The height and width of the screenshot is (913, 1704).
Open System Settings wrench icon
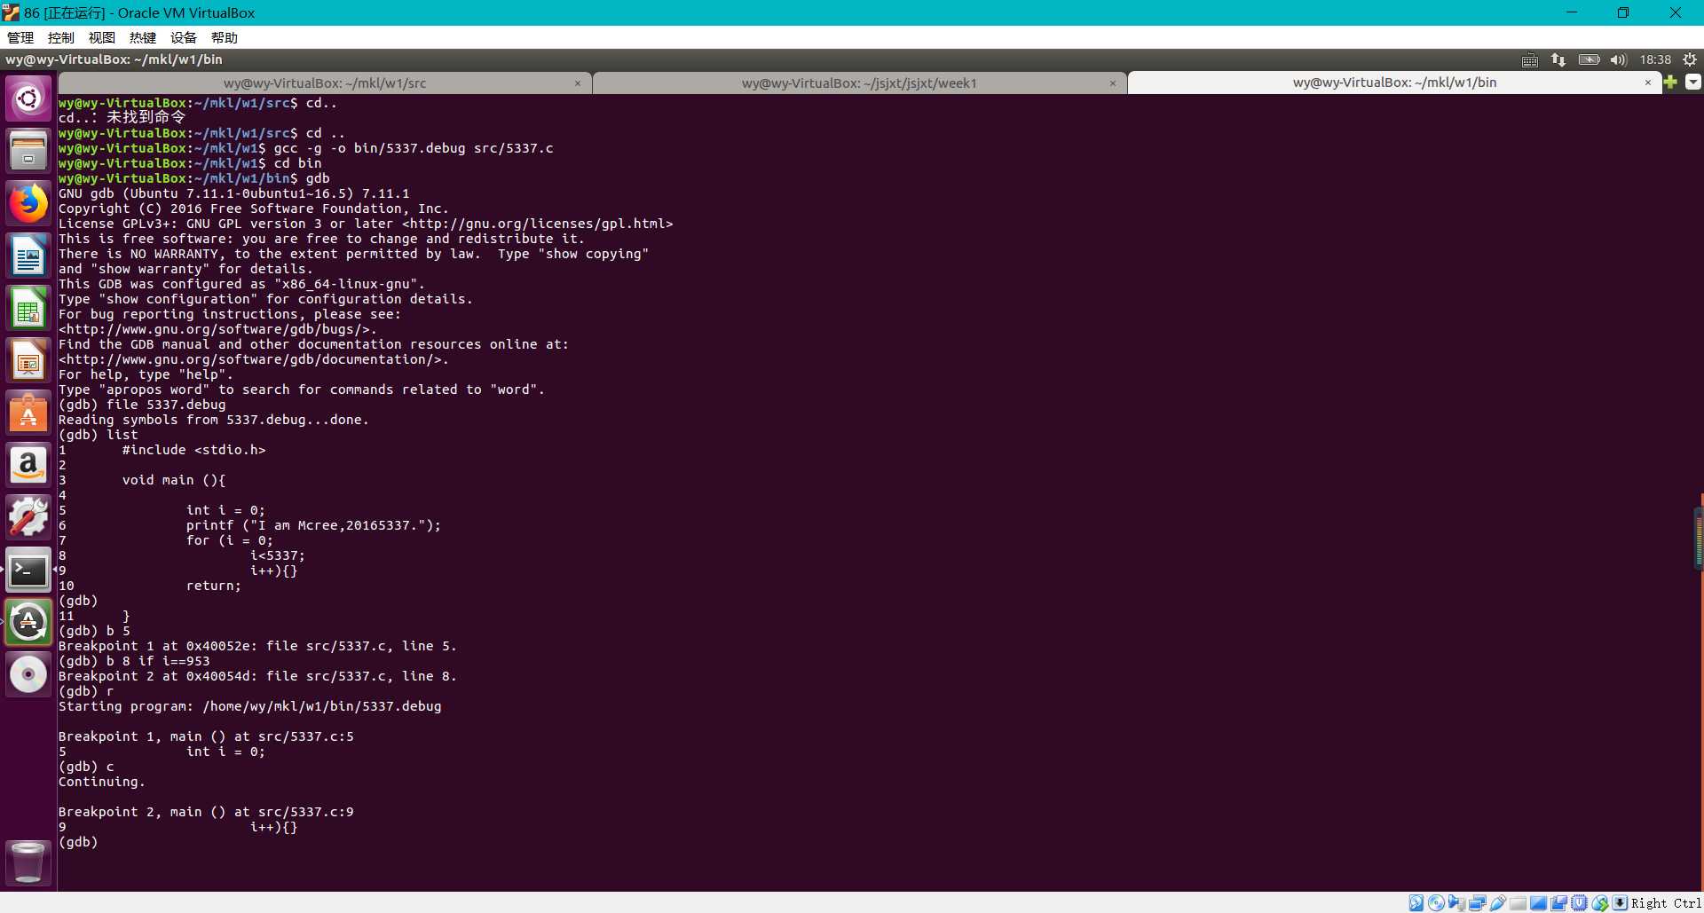[x=28, y=517]
